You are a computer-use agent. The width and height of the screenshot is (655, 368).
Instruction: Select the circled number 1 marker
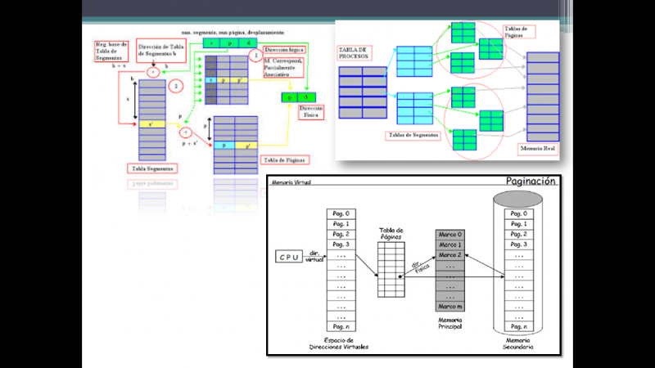click(x=256, y=56)
